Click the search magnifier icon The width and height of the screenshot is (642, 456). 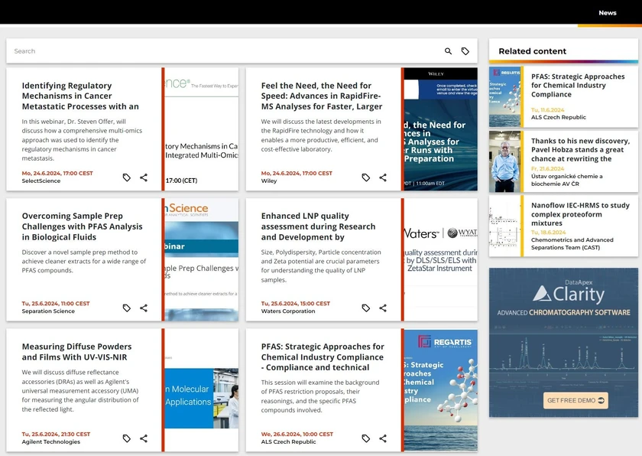449,51
